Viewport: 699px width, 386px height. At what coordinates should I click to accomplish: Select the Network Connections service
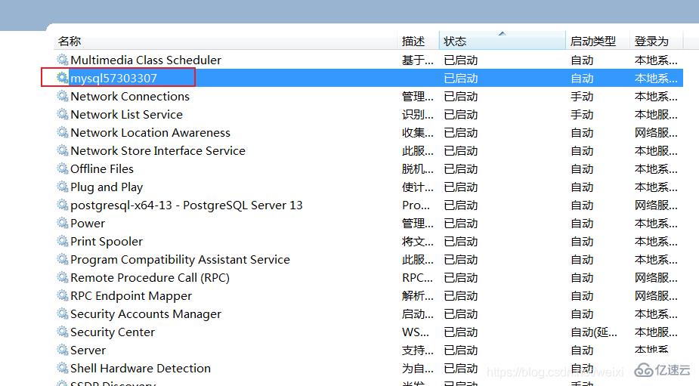tap(130, 96)
